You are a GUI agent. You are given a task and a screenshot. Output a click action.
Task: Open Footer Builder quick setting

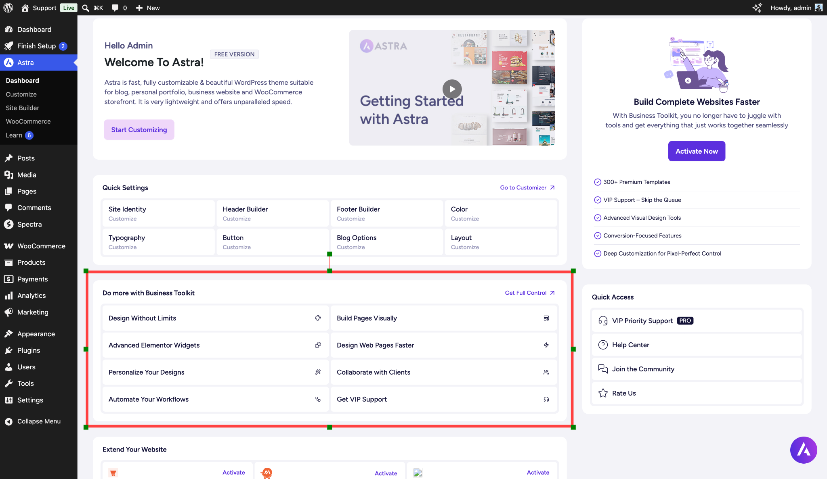[387, 213]
